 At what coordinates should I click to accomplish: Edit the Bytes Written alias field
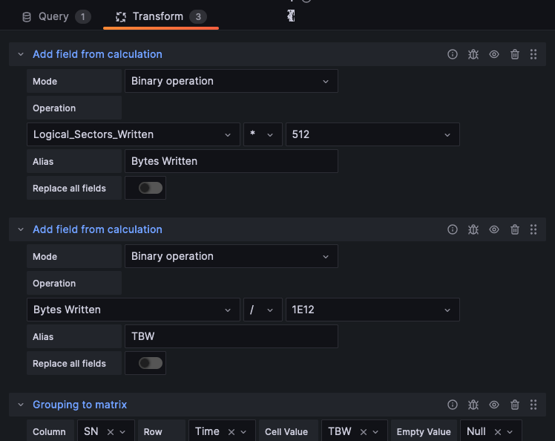tap(231, 161)
